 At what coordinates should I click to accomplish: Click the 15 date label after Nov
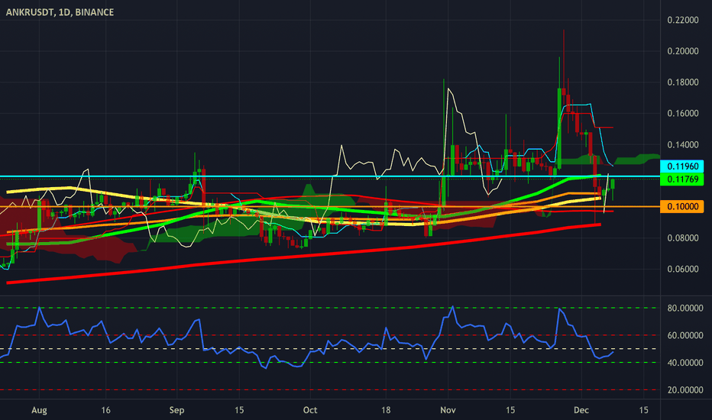(x=510, y=411)
